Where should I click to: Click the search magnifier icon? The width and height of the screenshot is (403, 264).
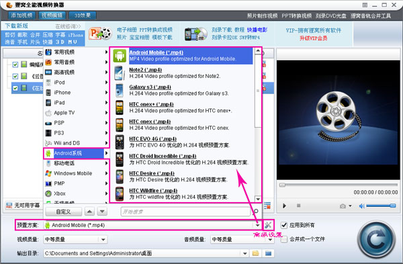(x=255, y=212)
